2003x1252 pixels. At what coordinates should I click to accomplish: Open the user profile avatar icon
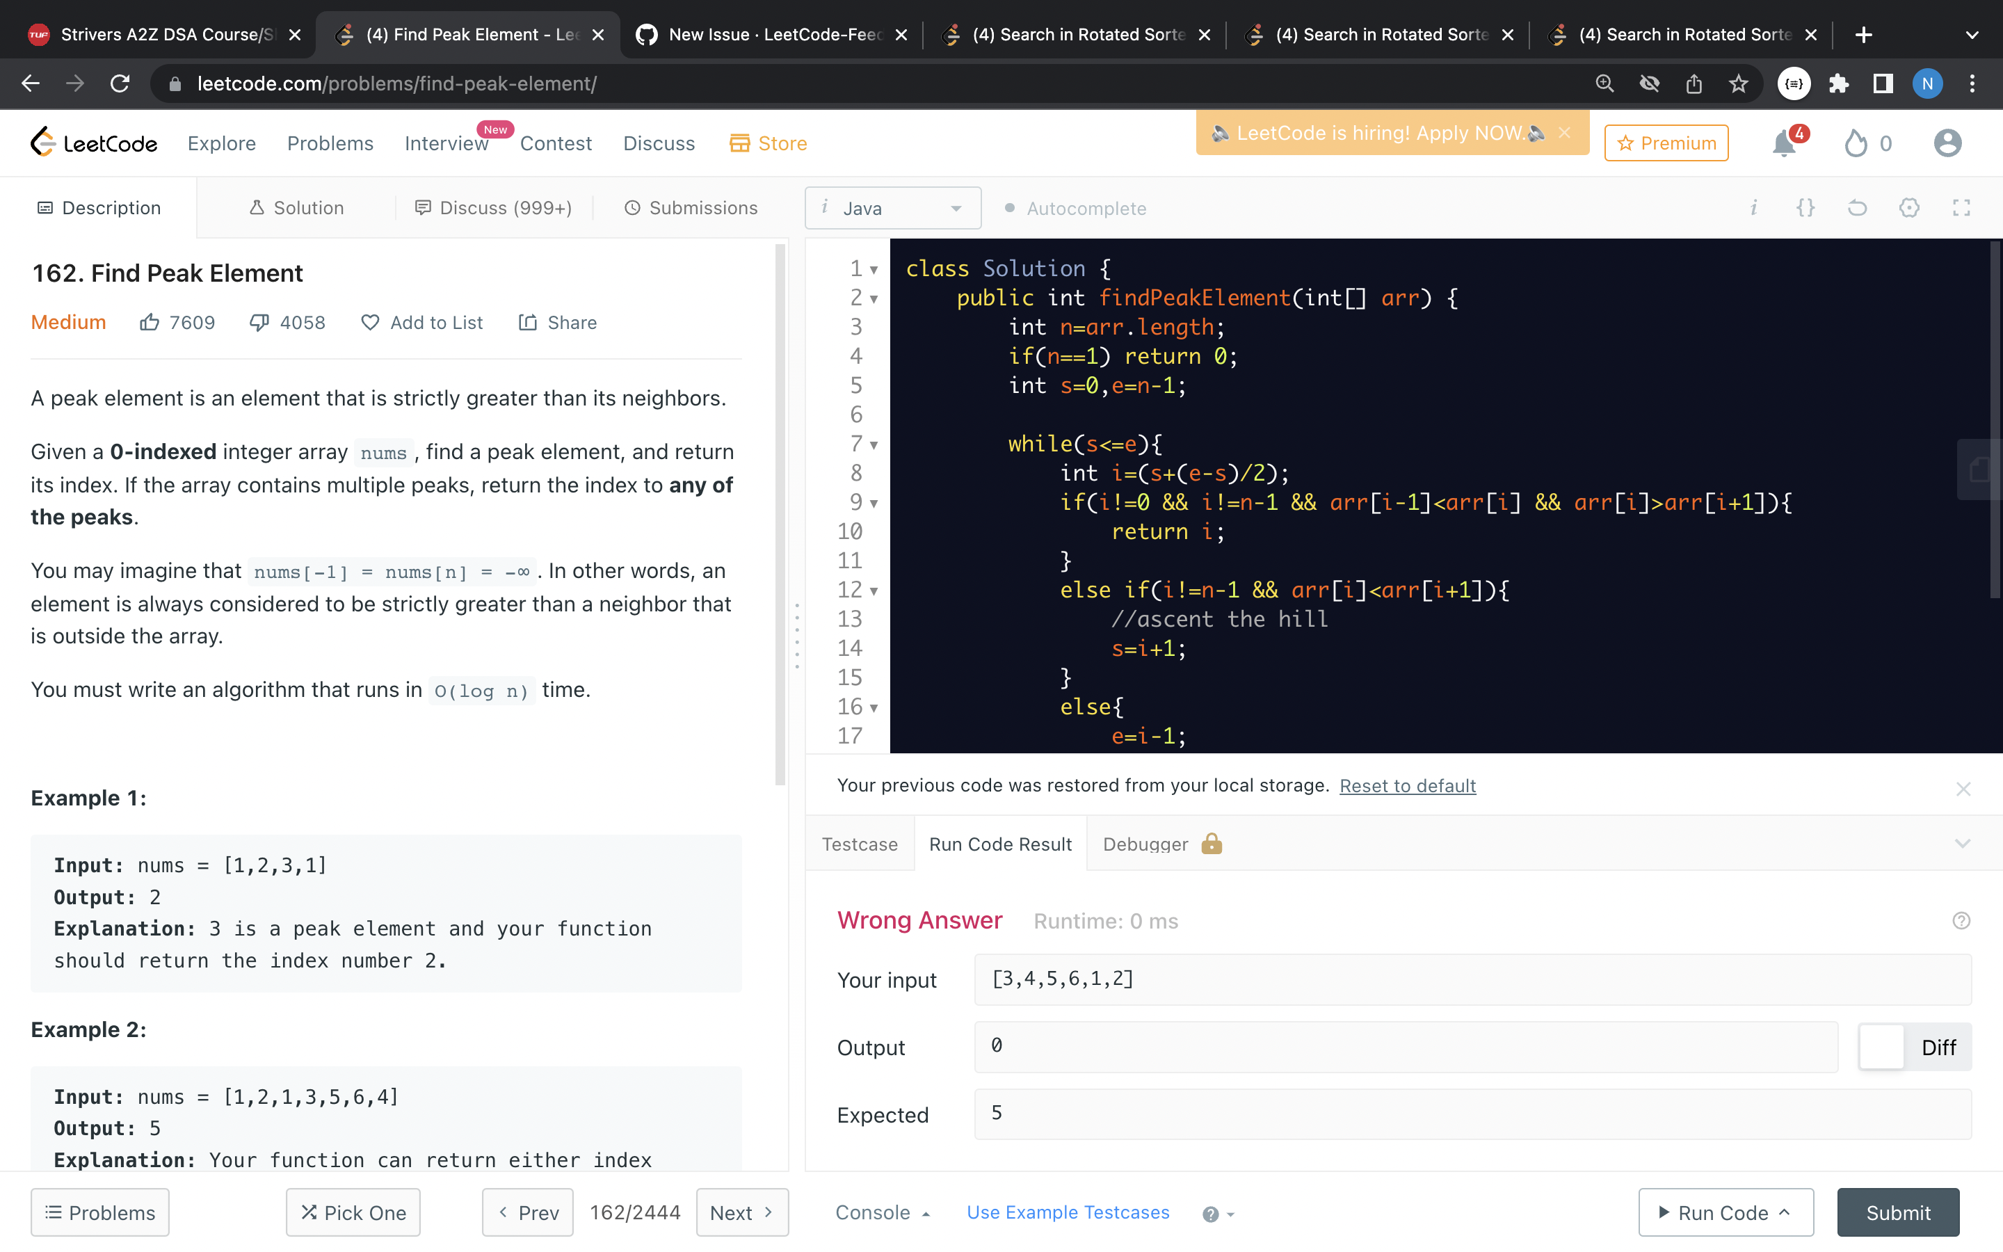pyautogui.click(x=1947, y=143)
